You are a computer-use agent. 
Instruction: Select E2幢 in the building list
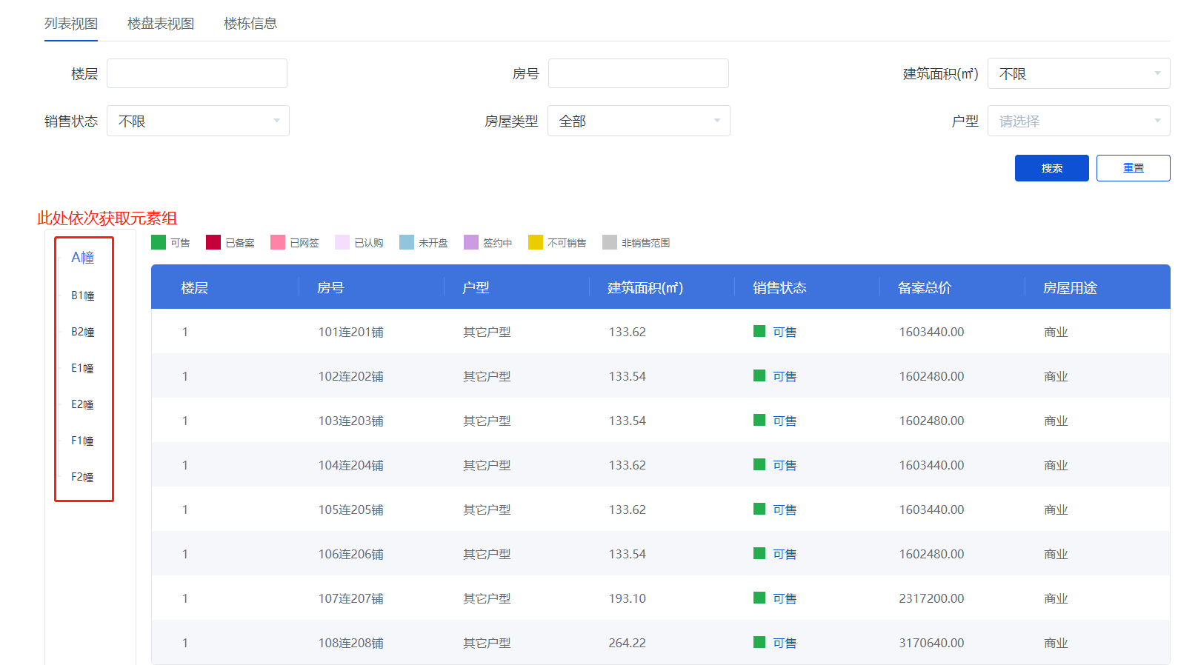83,404
